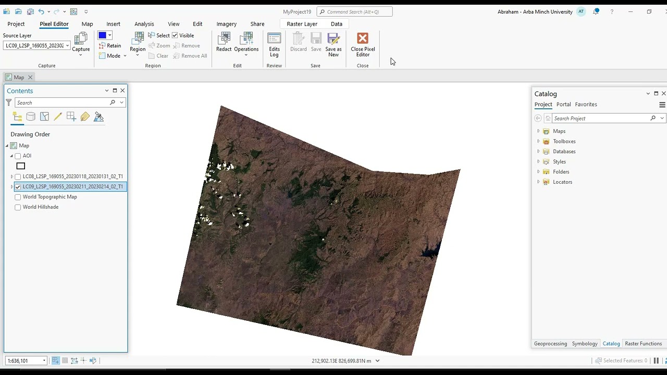Open color swatch dropdown arrow
Viewport: 667px width, 375px height.
click(109, 35)
